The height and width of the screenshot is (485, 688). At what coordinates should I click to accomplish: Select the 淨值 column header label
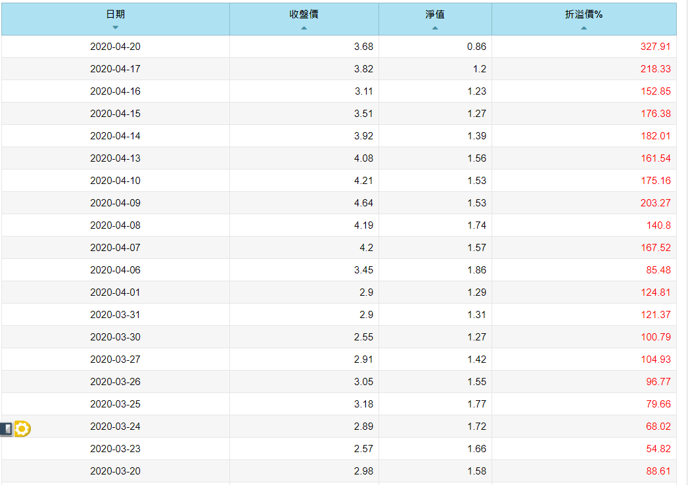(x=435, y=14)
